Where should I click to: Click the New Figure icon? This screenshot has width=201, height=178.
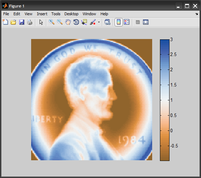5,22
